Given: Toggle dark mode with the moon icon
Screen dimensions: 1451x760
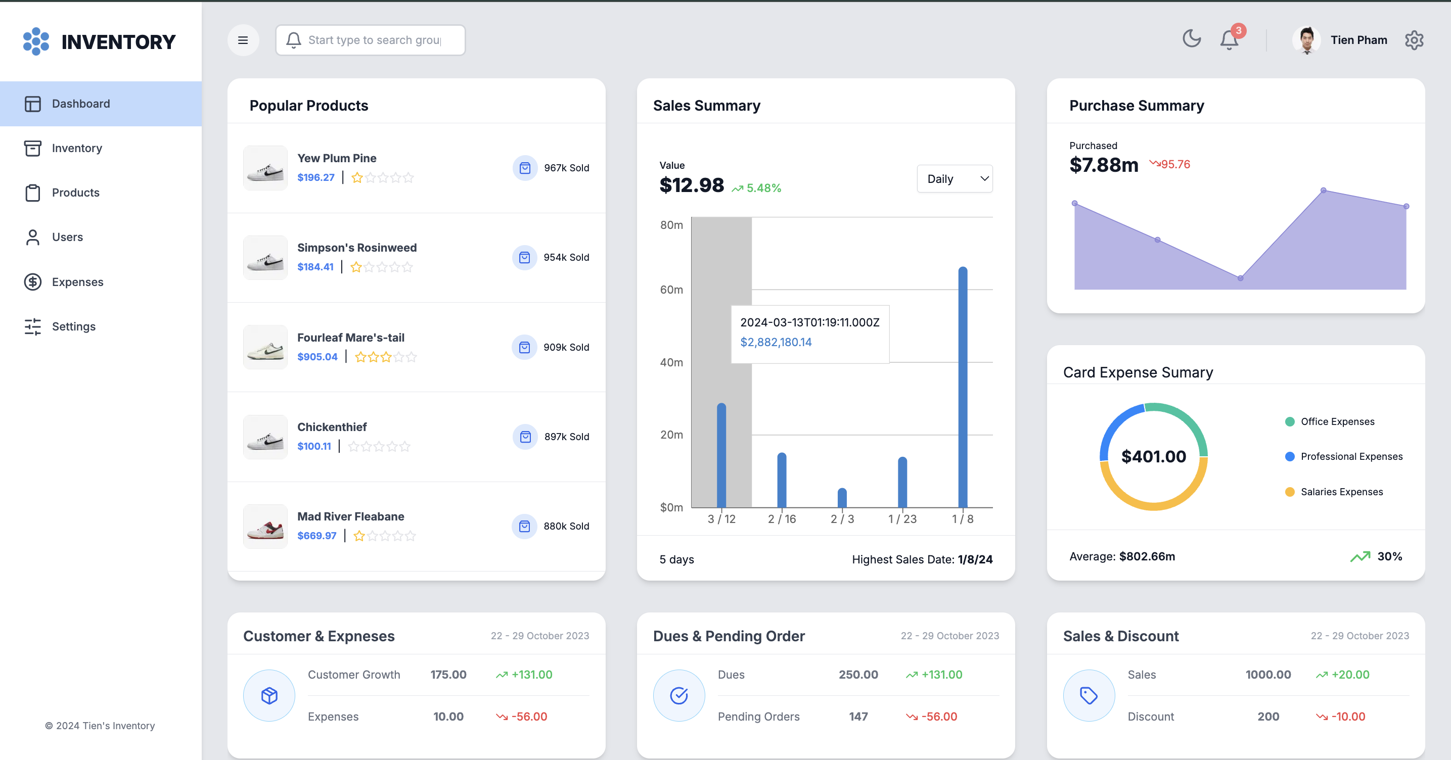Looking at the screenshot, I should point(1191,39).
